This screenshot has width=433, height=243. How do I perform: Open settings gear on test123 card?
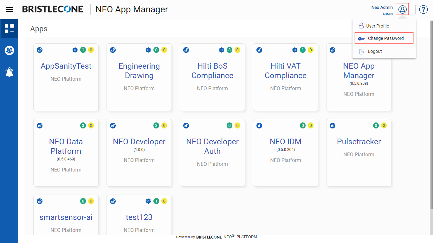148,201
